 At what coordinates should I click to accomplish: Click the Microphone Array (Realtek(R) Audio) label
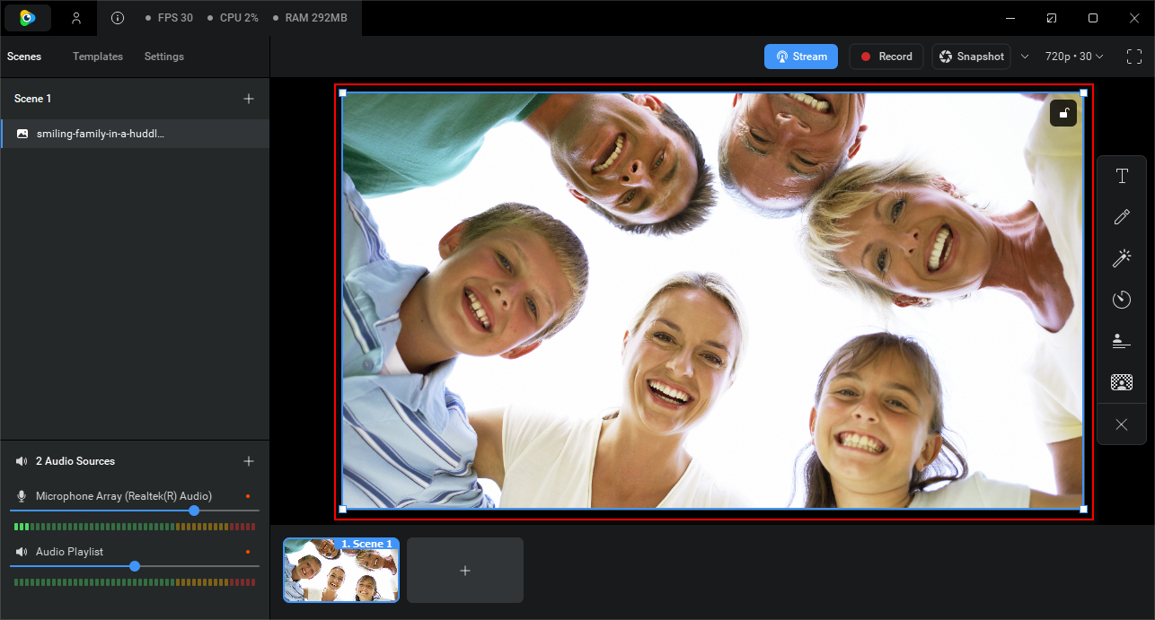coord(124,496)
